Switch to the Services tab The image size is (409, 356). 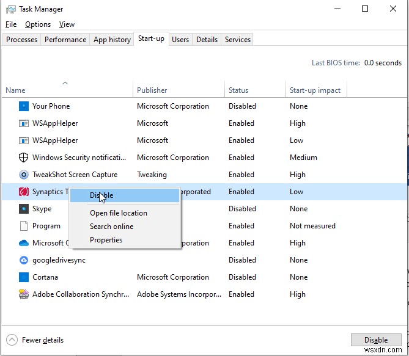coord(238,40)
